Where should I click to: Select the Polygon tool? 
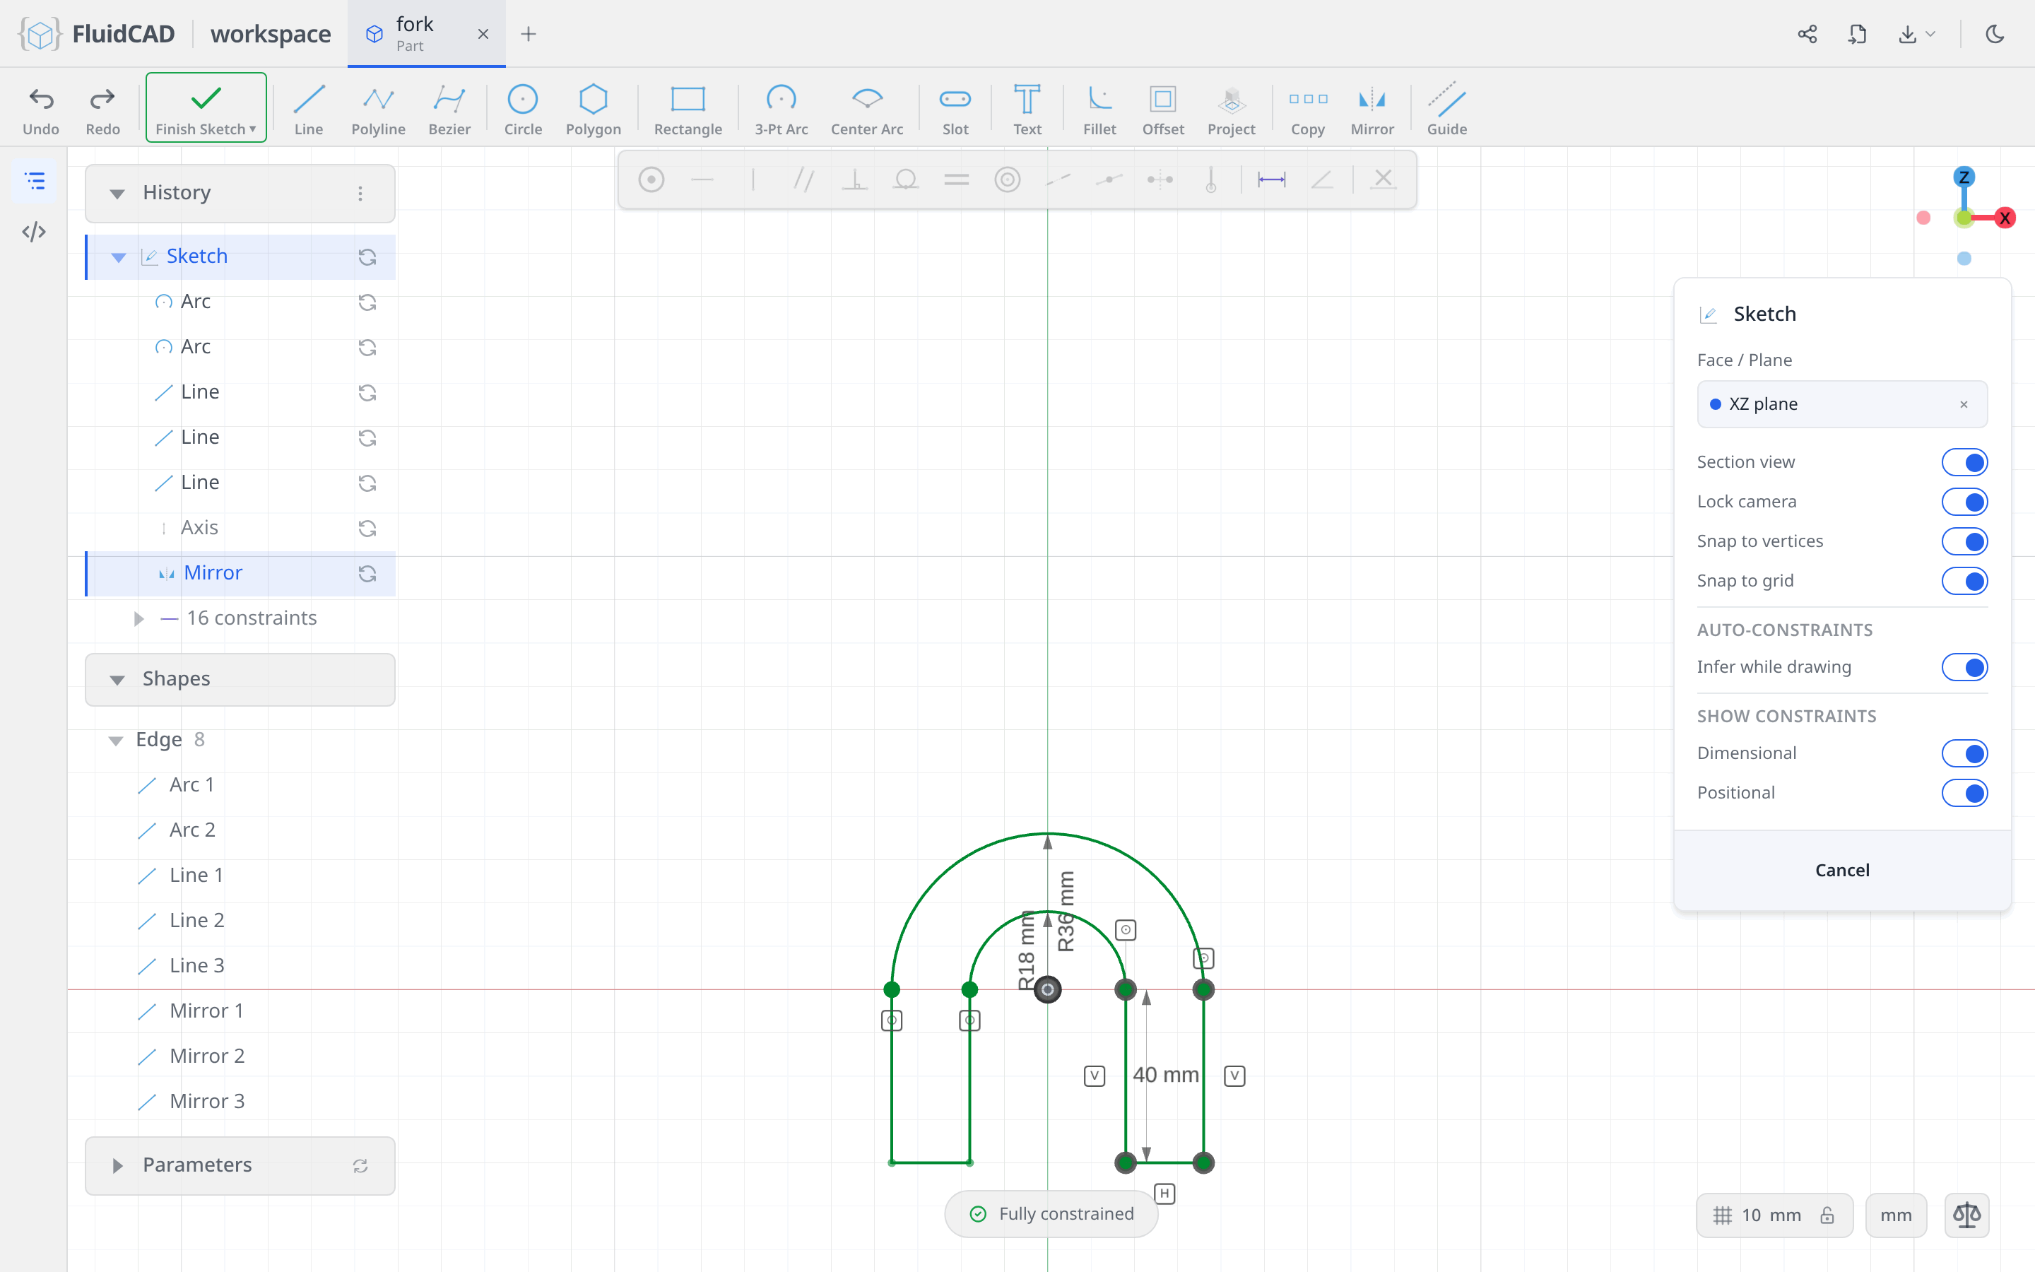click(x=593, y=109)
